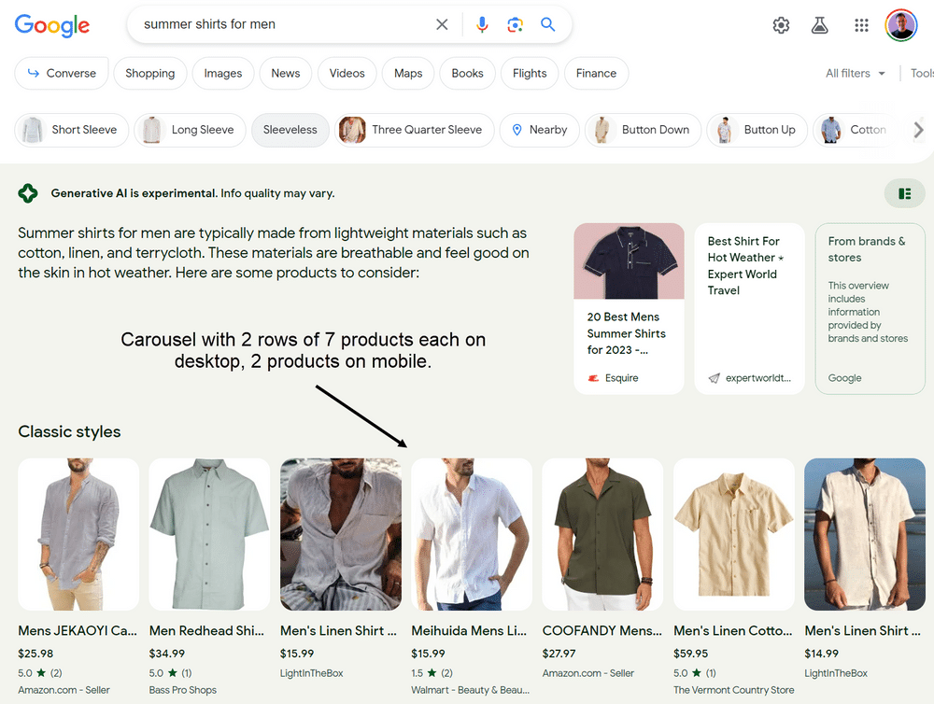Open the Settings gear icon

781,25
